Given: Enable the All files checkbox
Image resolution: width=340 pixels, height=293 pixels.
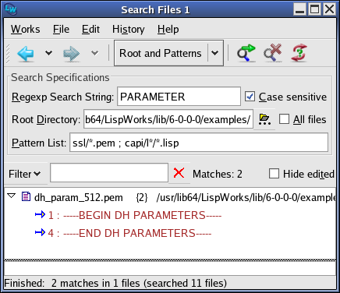Looking at the screenshot, I should (284, 119).
